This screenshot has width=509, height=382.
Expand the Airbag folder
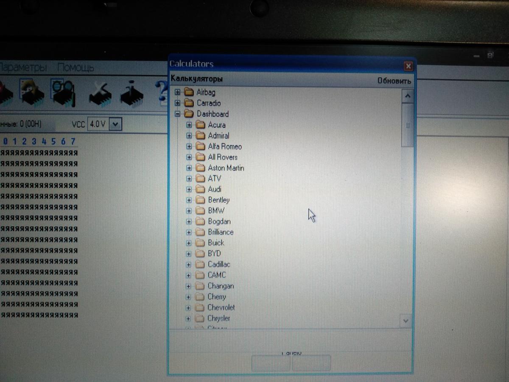178,92
